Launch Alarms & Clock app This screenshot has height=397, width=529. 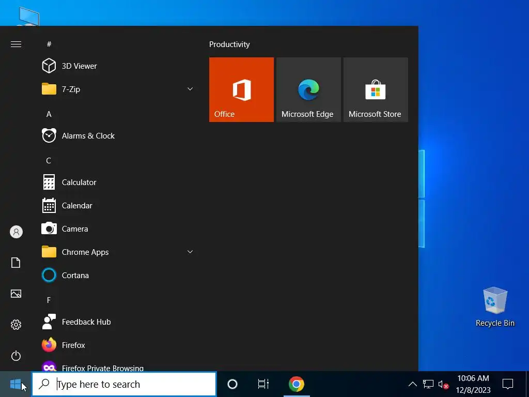[x=118, y=136]
